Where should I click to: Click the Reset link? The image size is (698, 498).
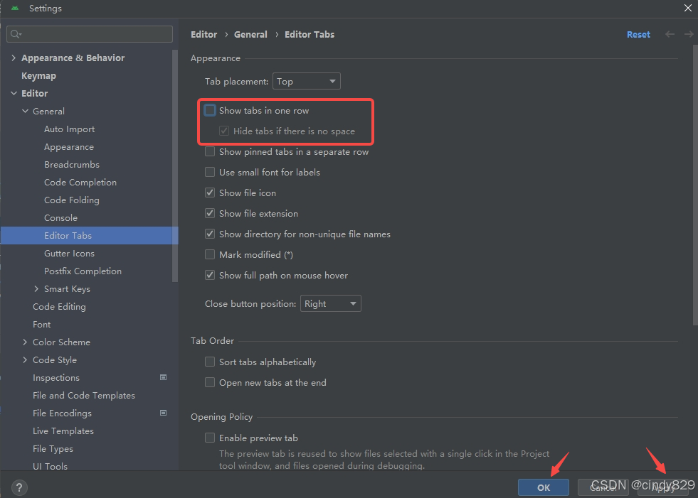point(638,34)
